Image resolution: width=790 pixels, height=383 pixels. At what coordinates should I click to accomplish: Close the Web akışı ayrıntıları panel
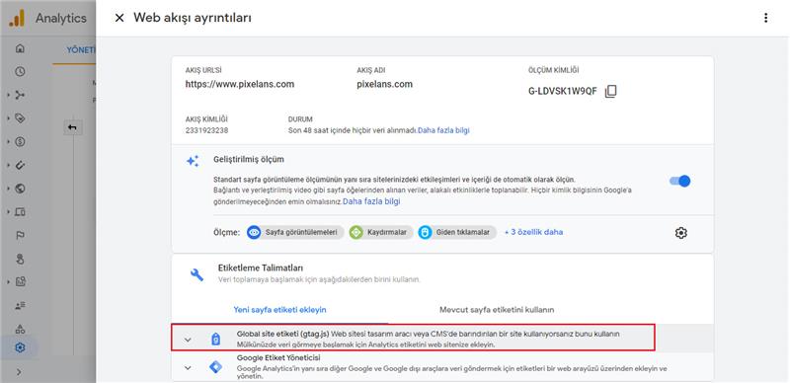[119, 18]
